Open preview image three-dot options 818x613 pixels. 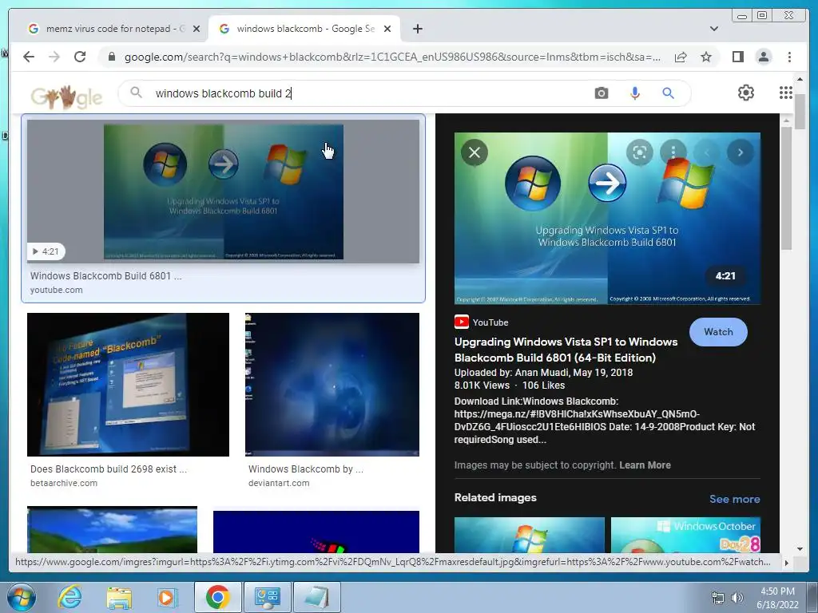(673, 152)
